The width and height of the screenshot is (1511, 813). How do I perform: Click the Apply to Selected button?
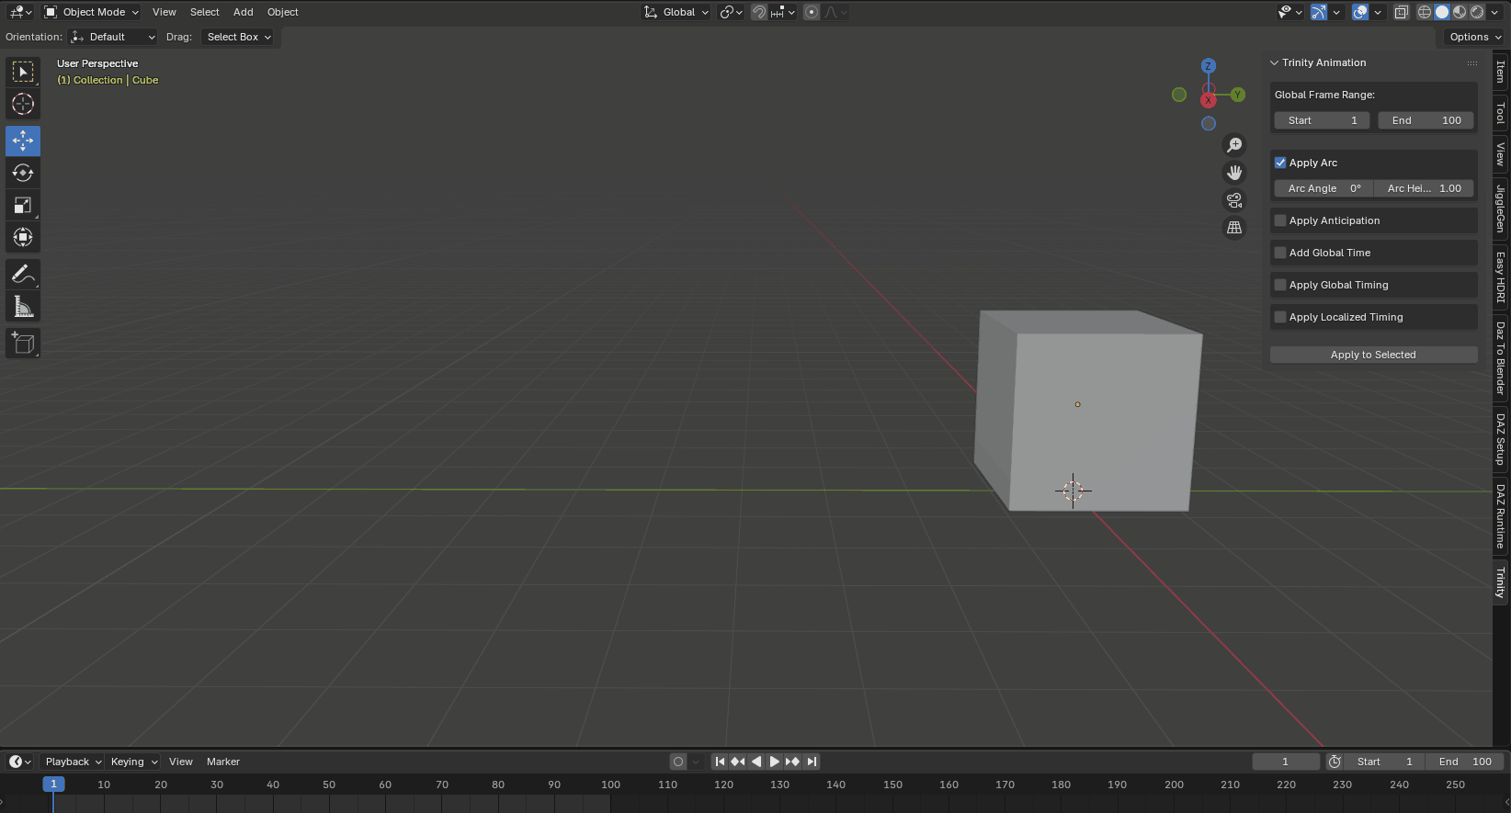coord(1373,355)
